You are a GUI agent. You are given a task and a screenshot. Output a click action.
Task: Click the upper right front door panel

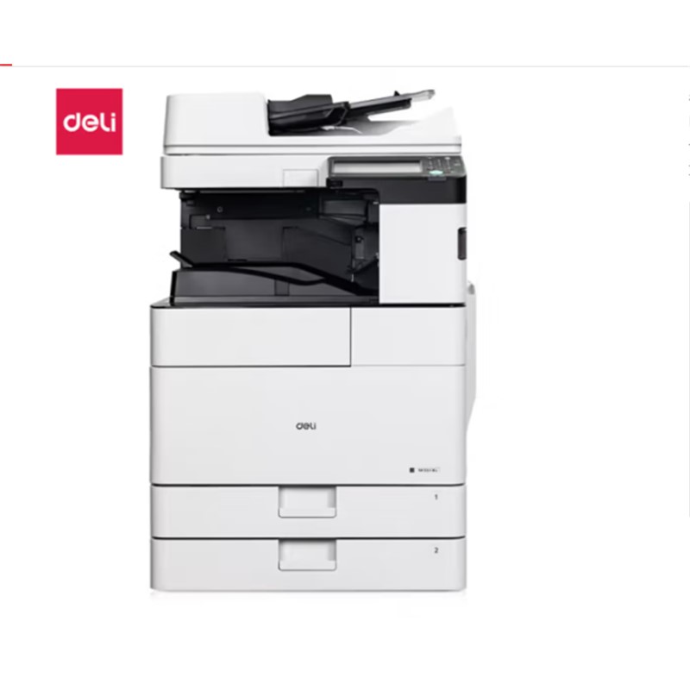pyautogui.click(x=408, y=336)
